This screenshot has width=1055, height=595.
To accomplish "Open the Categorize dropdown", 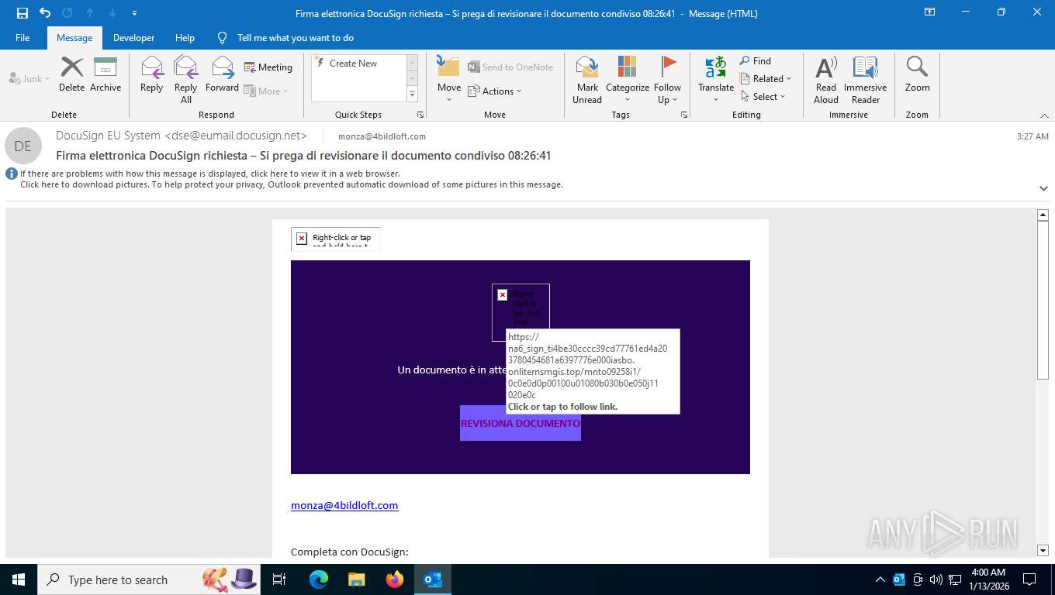I will [x=628, y=80].
